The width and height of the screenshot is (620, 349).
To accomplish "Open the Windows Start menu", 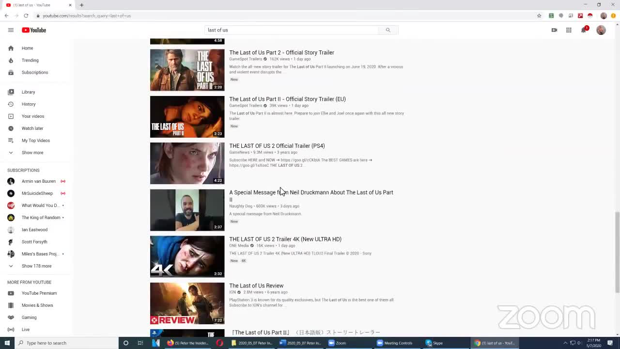I will (x=7, y=343).
